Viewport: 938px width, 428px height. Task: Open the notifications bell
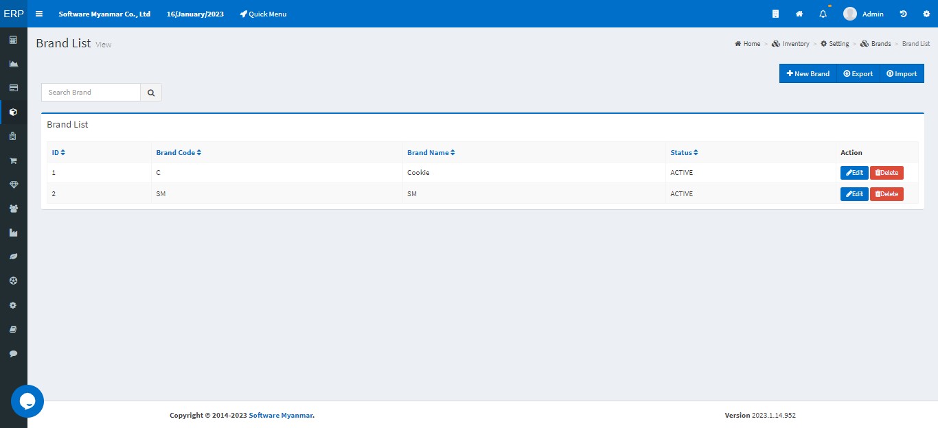[823, 14]
